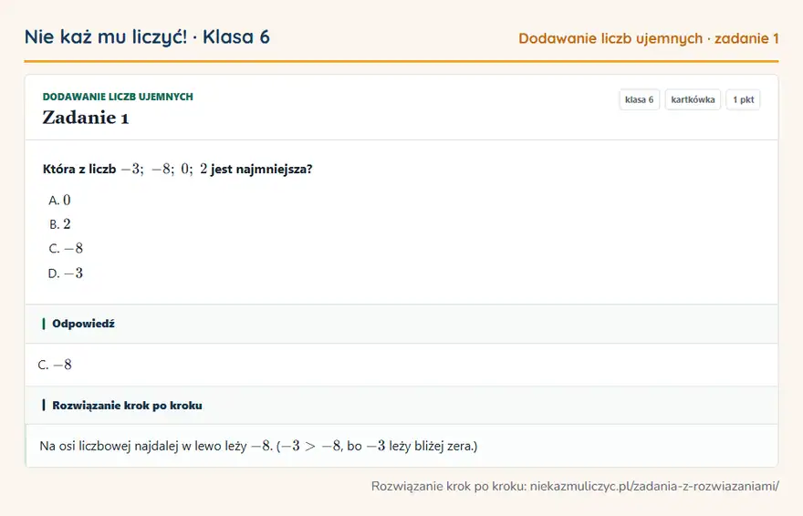Click the 'Nie każ mu liczyć! · Klasa 6' title

(147, 37)
